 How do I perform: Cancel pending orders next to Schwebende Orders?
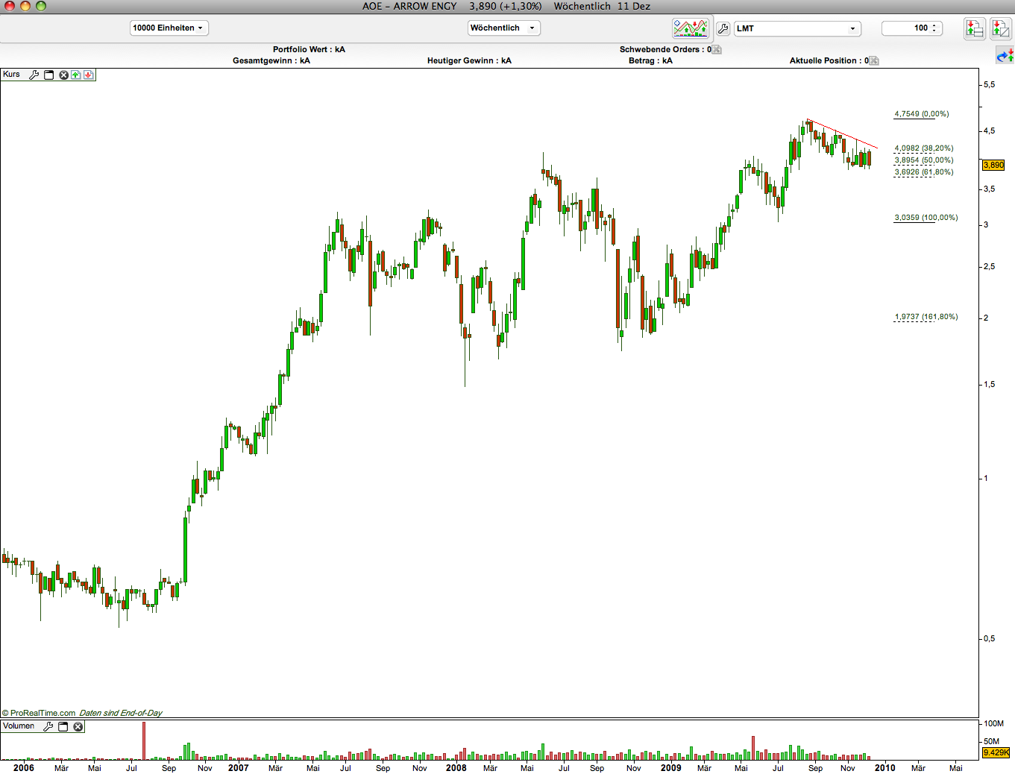pos(717,50)
